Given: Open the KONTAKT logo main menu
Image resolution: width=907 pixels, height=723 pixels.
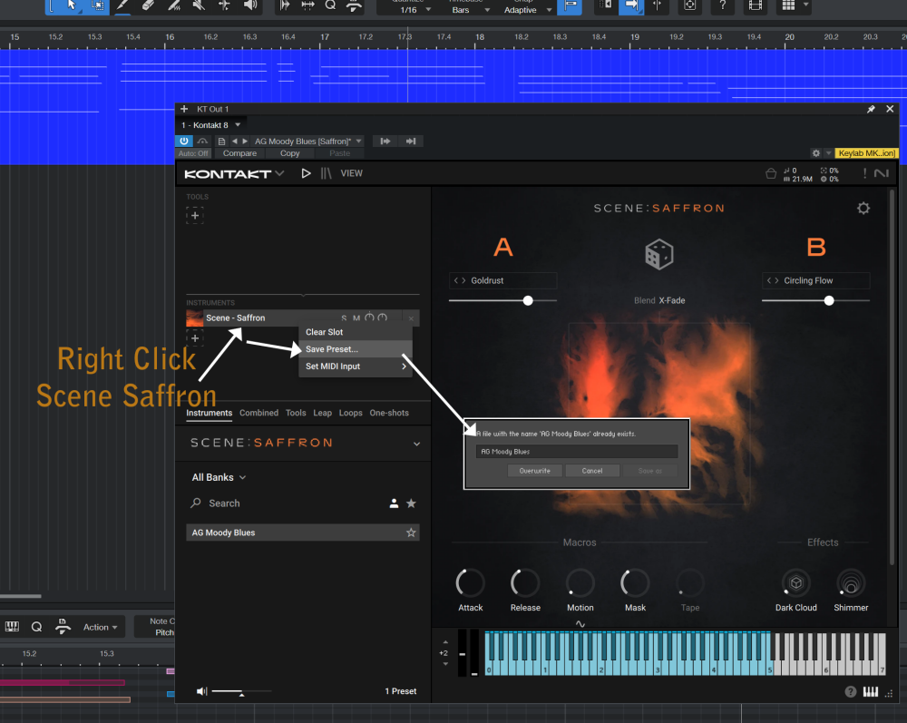Looking at the screenshot, I should click(234, 173).
